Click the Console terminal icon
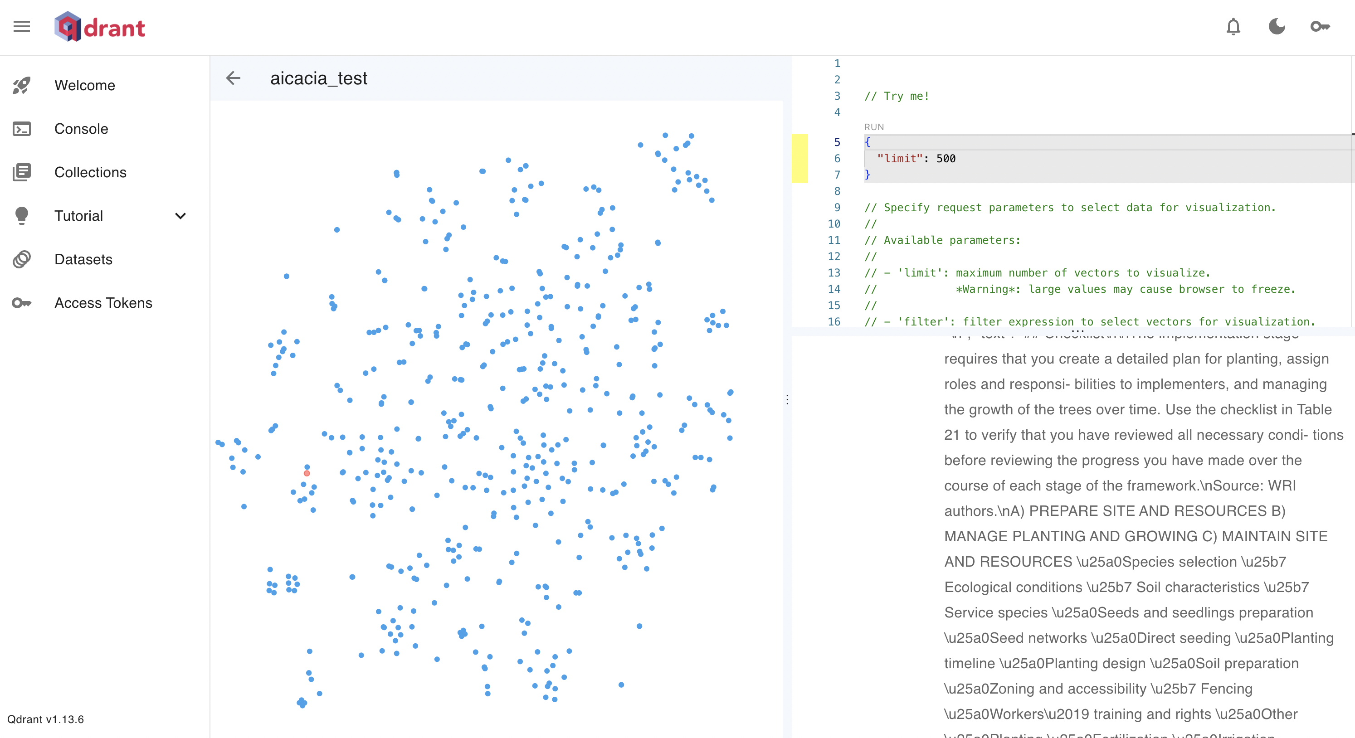 22,129
